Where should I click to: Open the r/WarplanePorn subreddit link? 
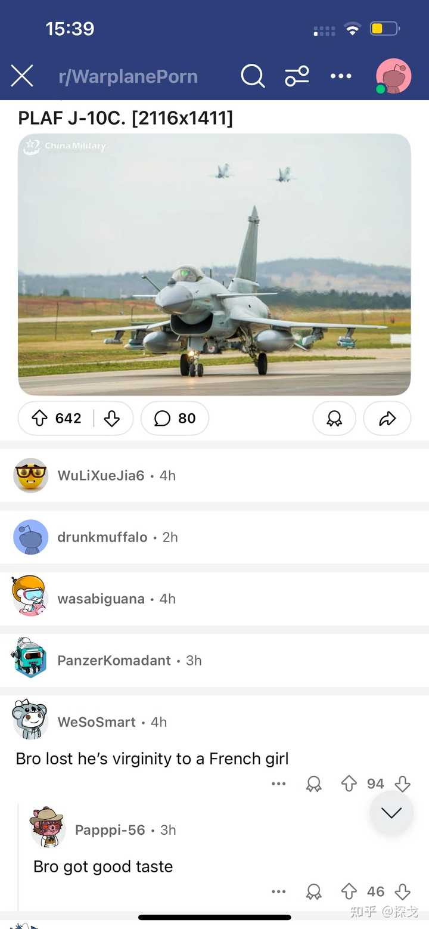pos(128,76)
